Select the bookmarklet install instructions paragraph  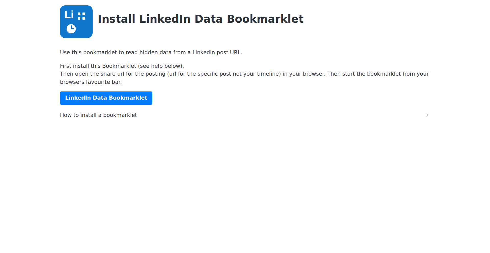click(122, 66)
